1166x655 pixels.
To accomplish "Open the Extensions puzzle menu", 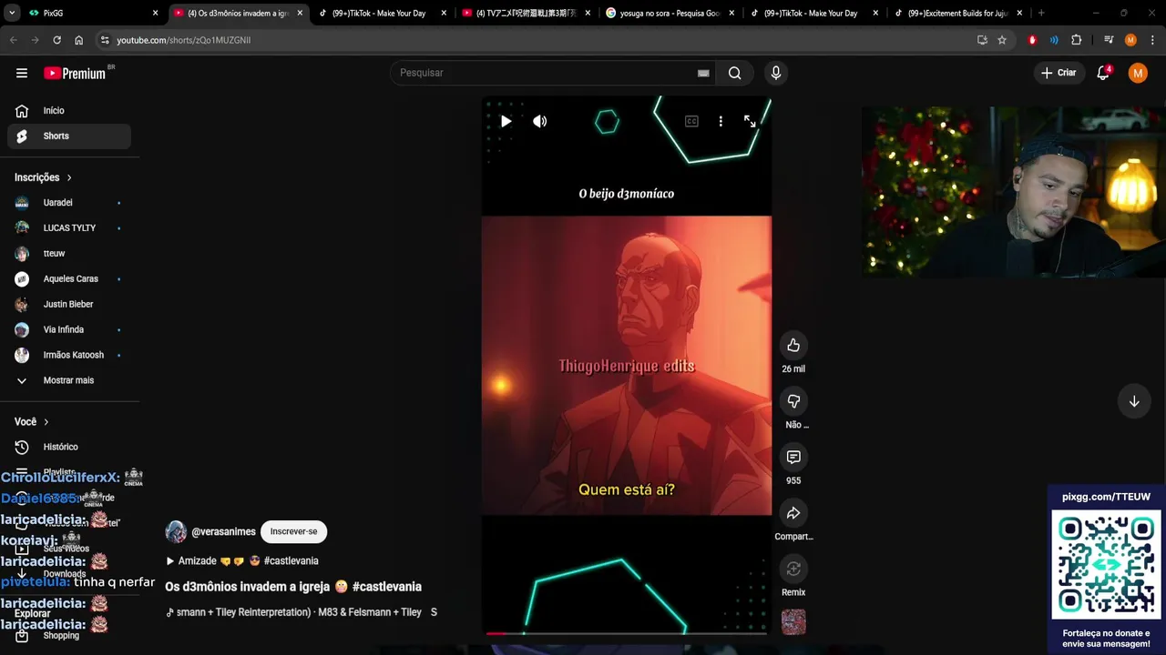I will click(x=1076, y=40).
